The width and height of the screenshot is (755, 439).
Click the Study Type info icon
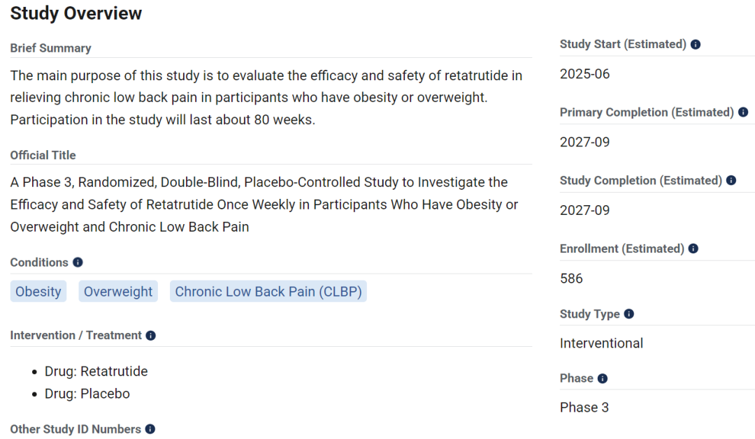click(x=629, y=314)
